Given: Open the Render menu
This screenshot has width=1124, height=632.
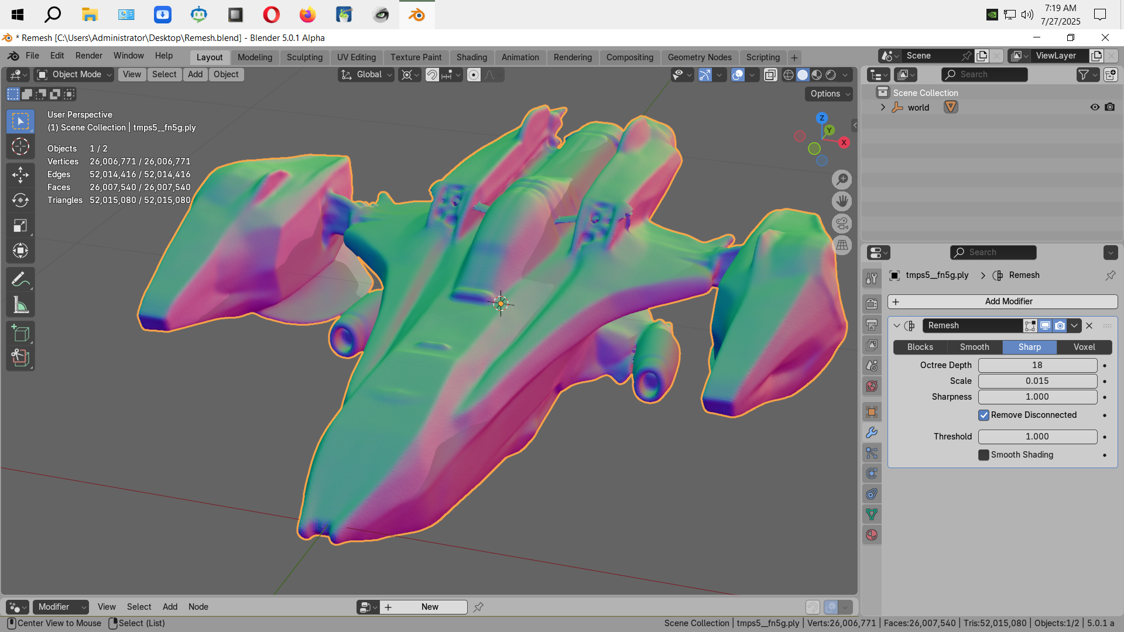Looking at the screenshot, I should 88,56.
